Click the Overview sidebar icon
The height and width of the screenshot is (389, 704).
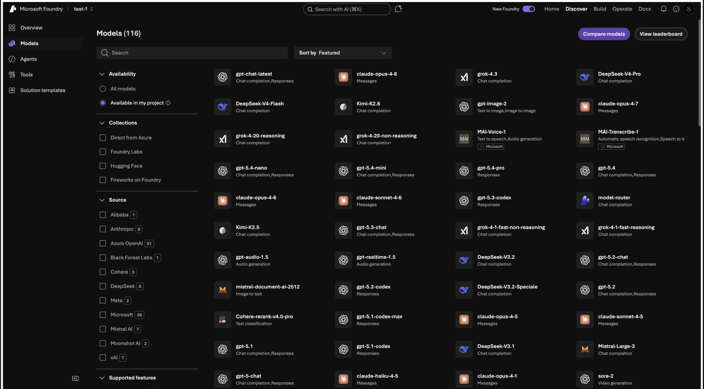click(12, 27)
